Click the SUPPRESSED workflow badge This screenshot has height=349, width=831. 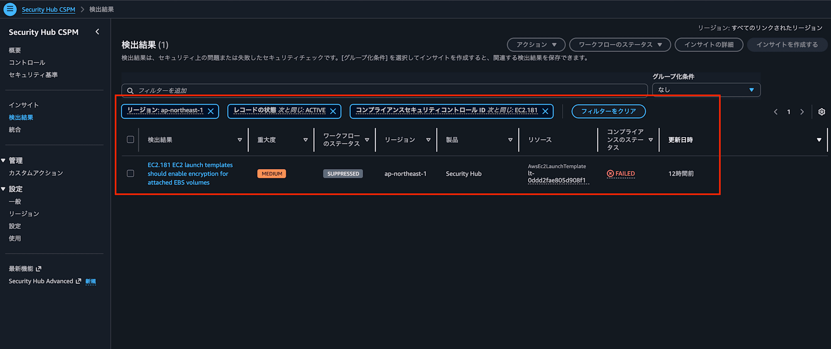coord(343,174)
